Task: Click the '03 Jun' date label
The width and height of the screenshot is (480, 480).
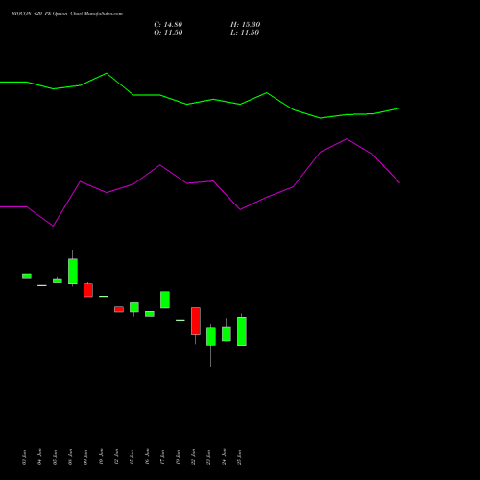Action: pyautogui.click(x=24, y=457)
